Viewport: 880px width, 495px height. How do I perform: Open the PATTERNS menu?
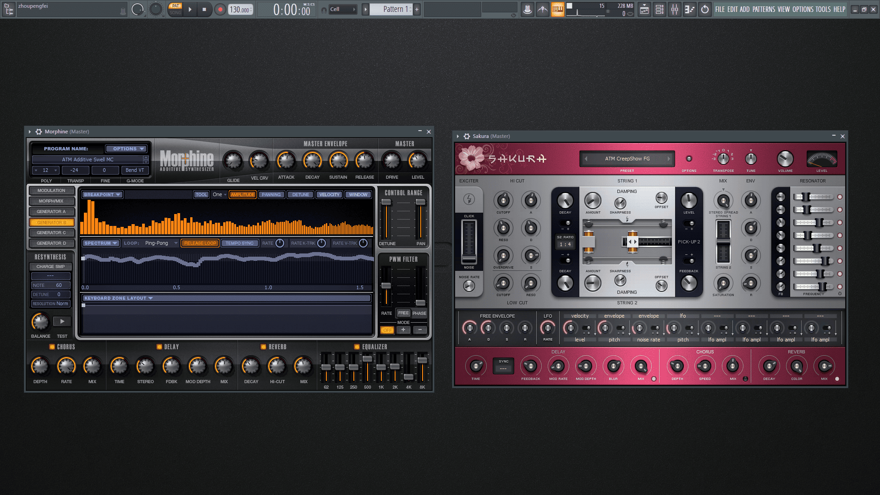pos(764,9)
